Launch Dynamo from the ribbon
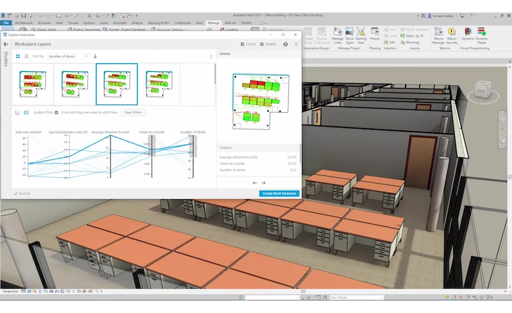 (x=468, y=34)
